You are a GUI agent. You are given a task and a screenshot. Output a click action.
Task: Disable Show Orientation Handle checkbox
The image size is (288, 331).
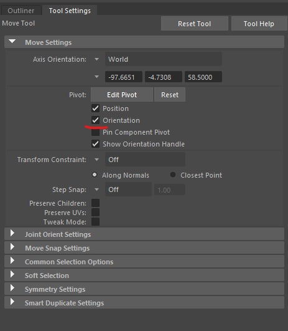pos(95,144)
